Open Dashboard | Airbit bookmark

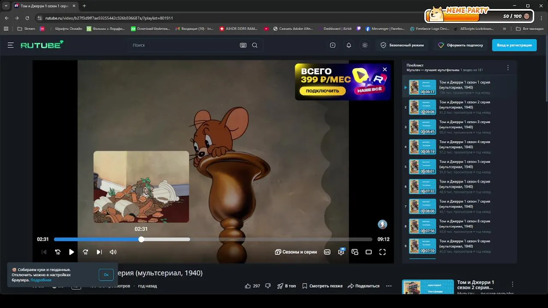[x=334, y=29]
